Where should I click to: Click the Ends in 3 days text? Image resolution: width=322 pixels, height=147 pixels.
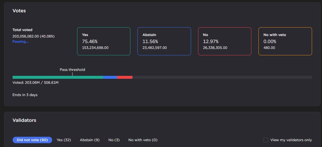[x=25, y=95]
